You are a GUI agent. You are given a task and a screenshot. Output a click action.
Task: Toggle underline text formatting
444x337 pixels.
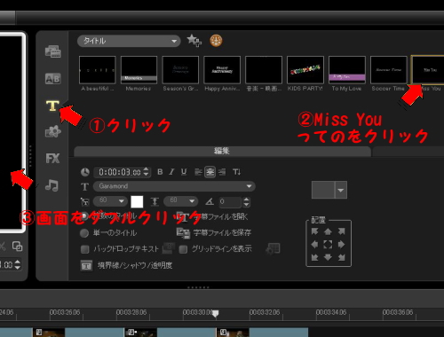coord(184,172)
